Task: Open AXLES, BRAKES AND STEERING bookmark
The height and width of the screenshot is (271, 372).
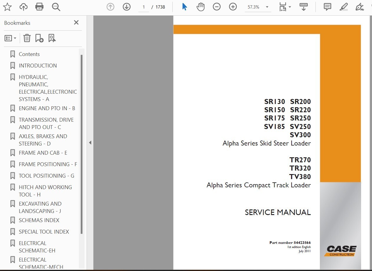Action: tap(43, 140)
